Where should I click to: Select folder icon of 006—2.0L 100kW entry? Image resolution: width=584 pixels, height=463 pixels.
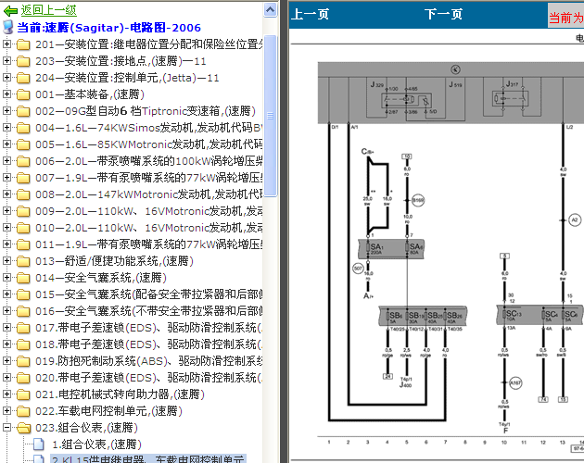point(23,161)
